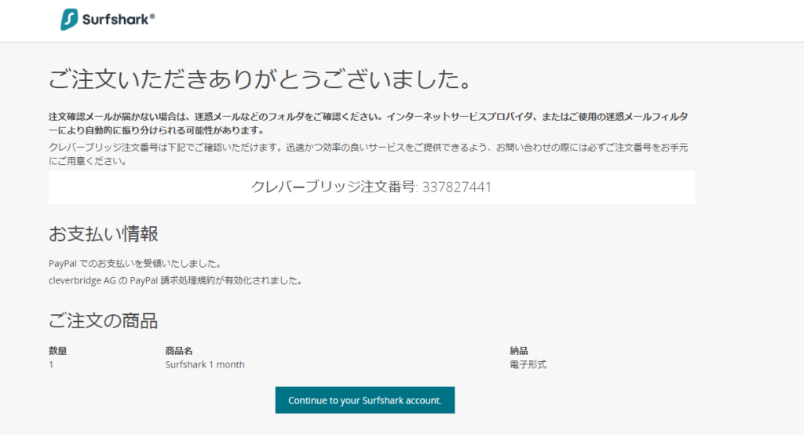Click the クレバーブリッジ注文番号 label

333,187
